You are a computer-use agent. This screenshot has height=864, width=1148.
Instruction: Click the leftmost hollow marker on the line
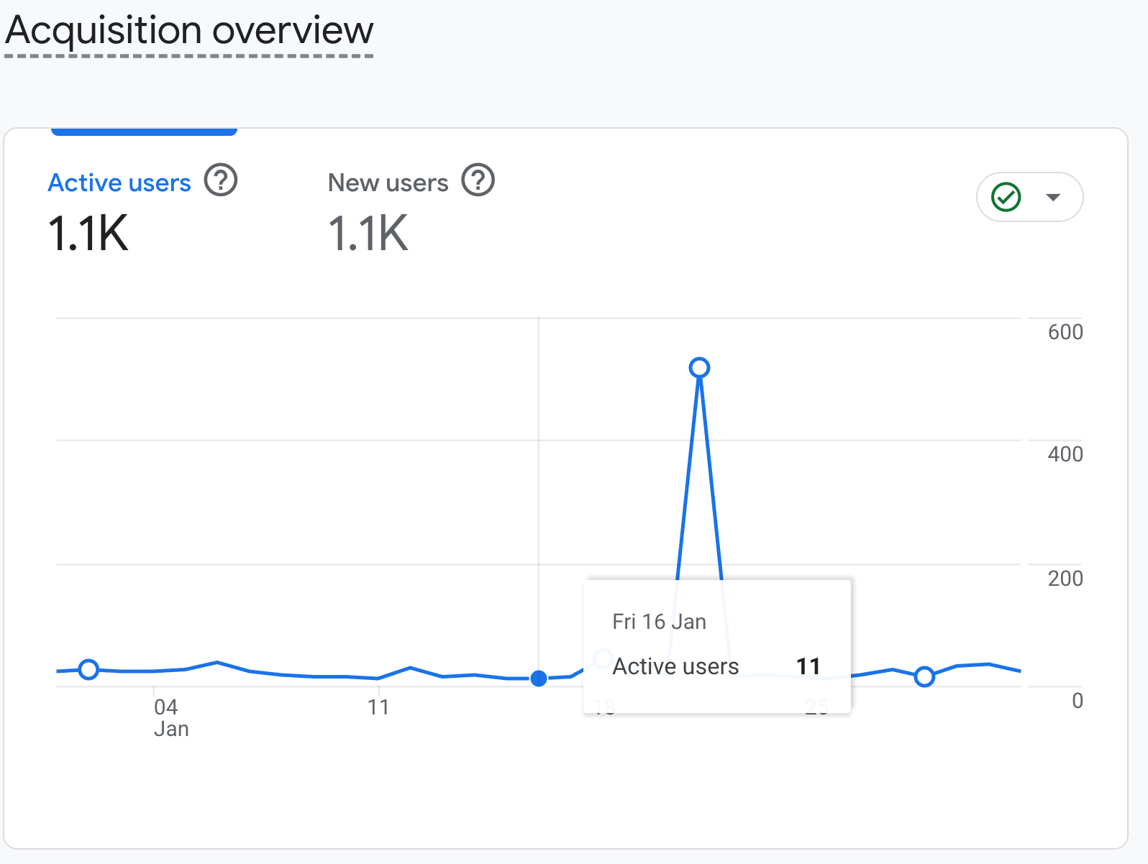pyautogui.click(x=88, y=669)
